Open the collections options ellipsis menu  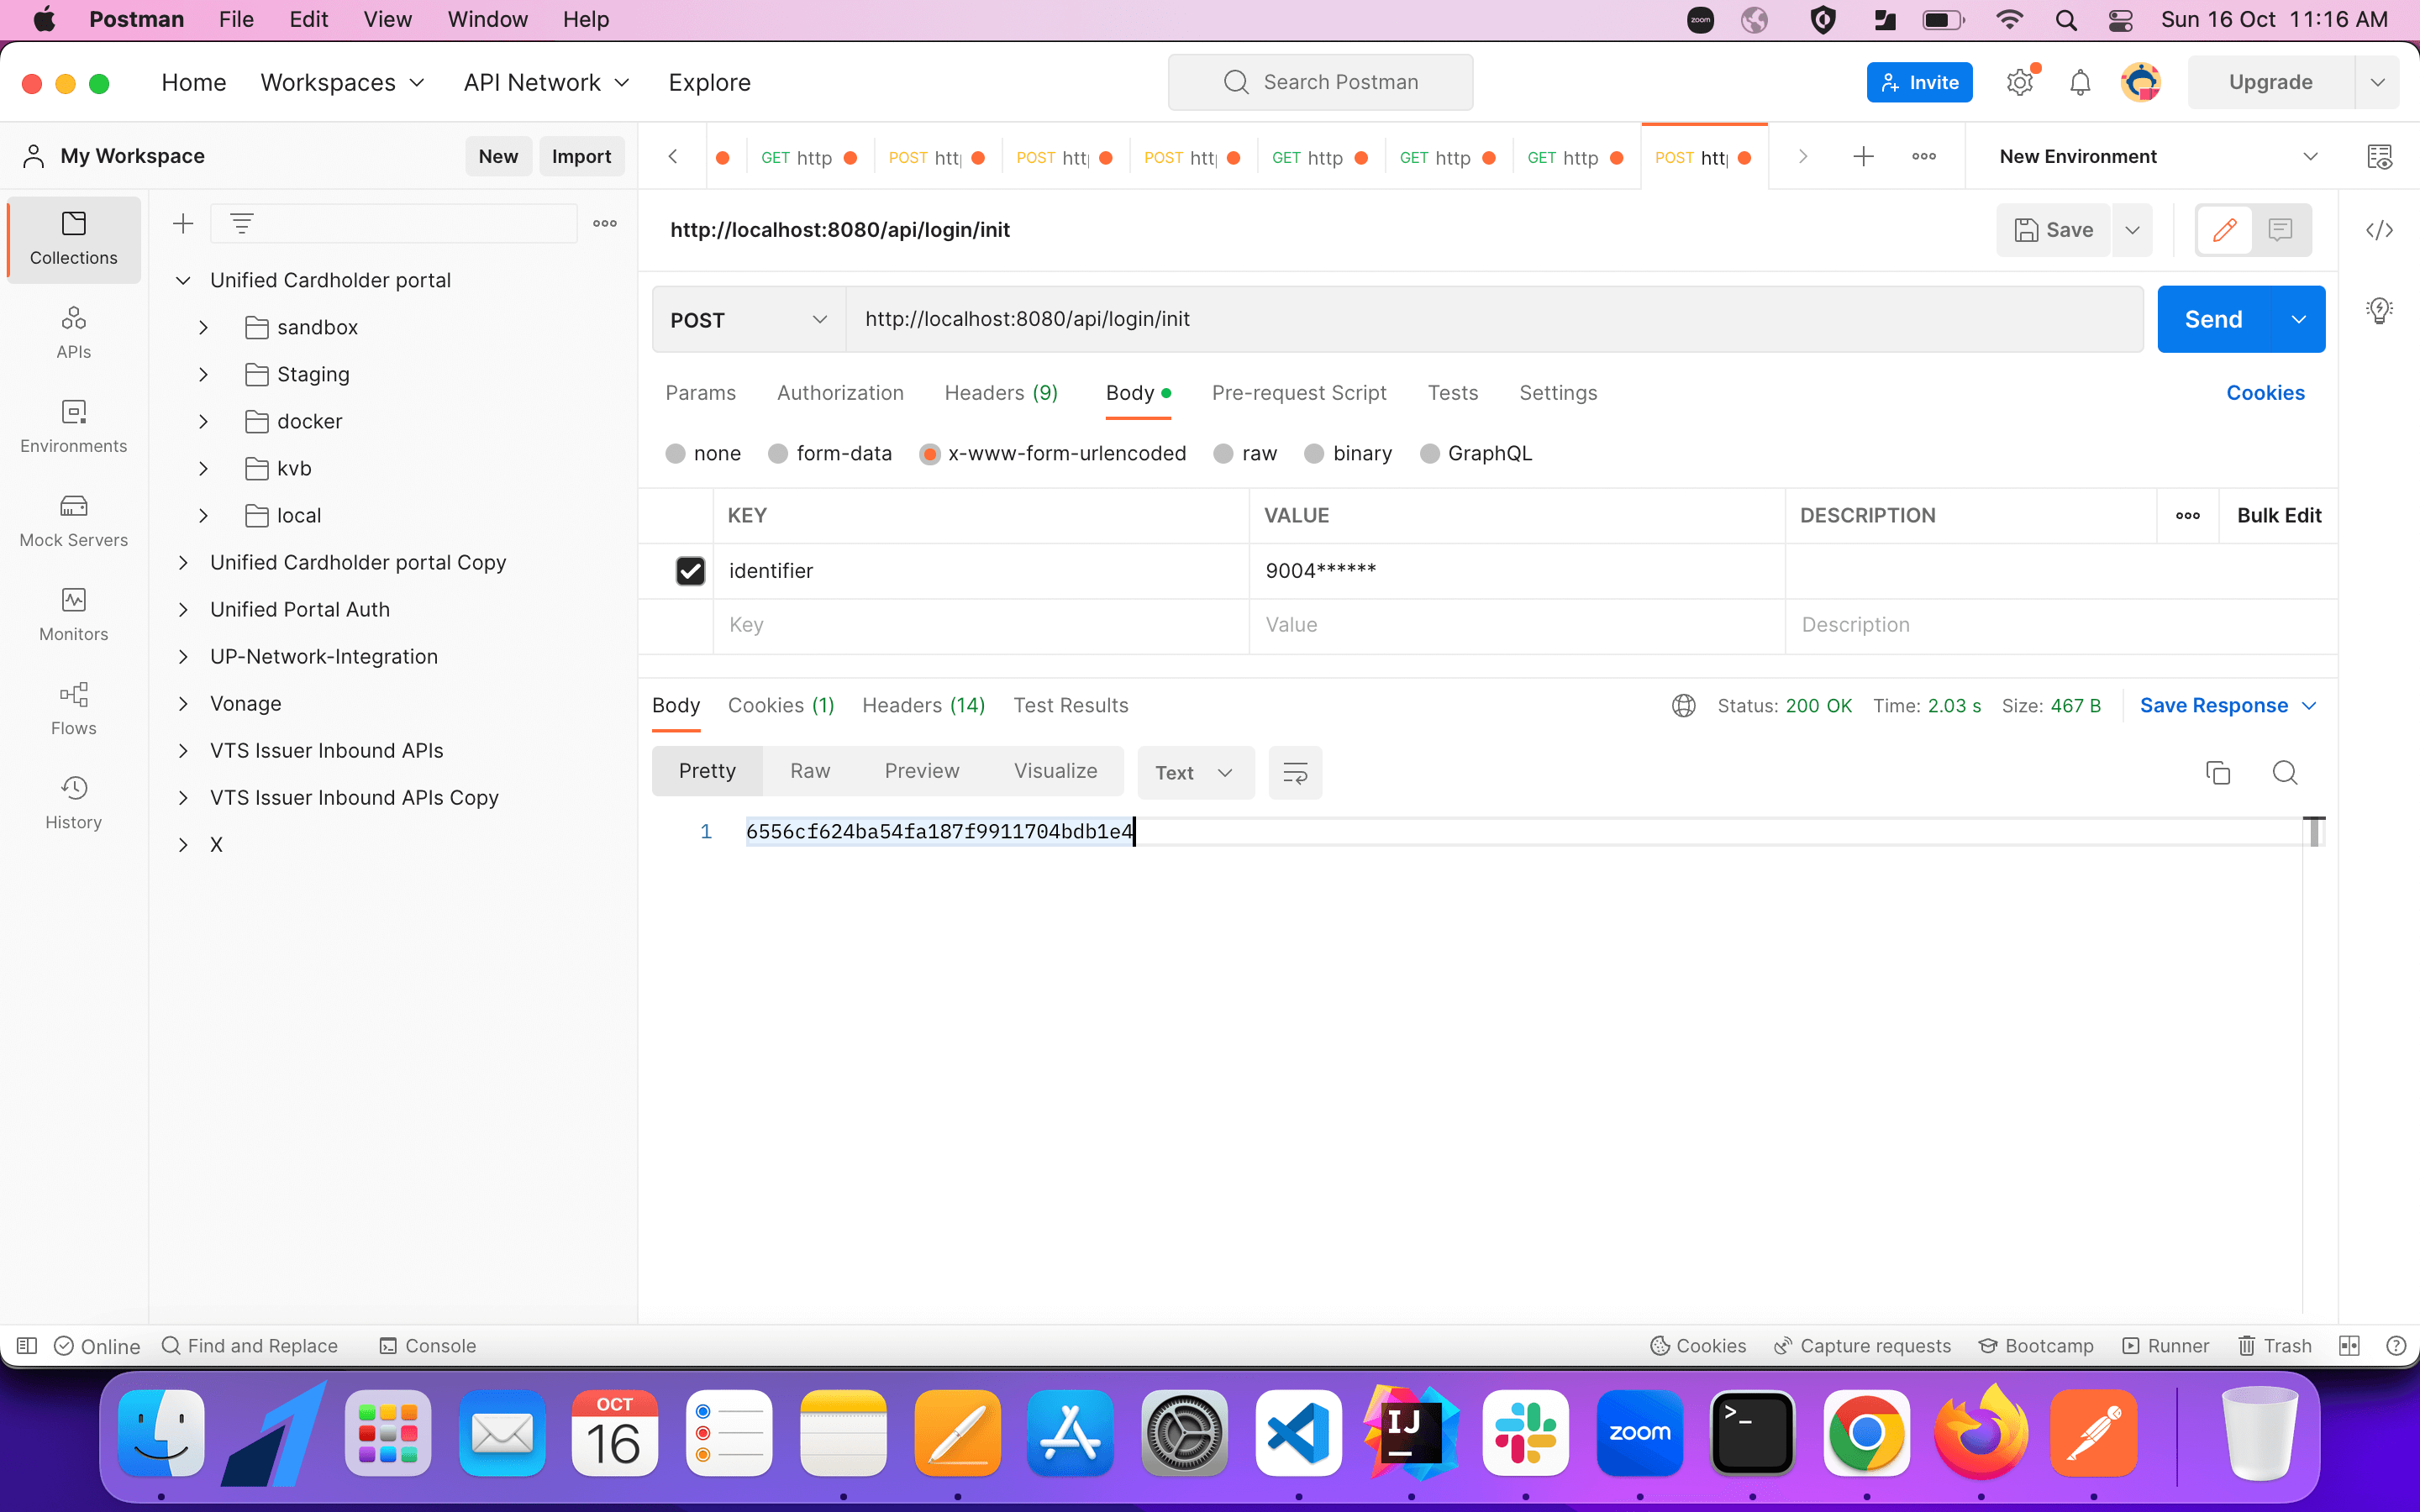coord(605,224)
